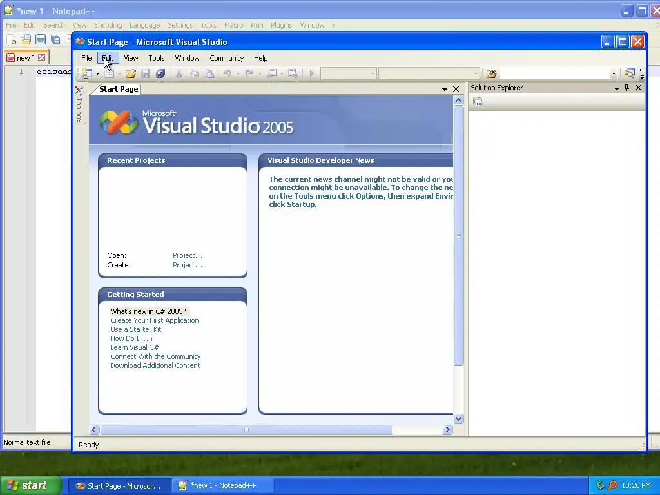
Task: Select the Start Page tab
Action: click(x=119, y=89)
